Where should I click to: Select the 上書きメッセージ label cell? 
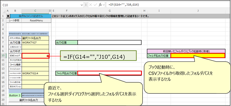click(15, 47)
